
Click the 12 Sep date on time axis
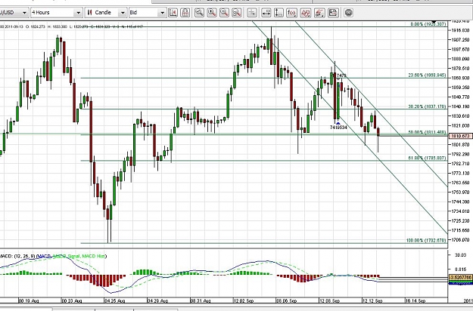click(372, 300)
